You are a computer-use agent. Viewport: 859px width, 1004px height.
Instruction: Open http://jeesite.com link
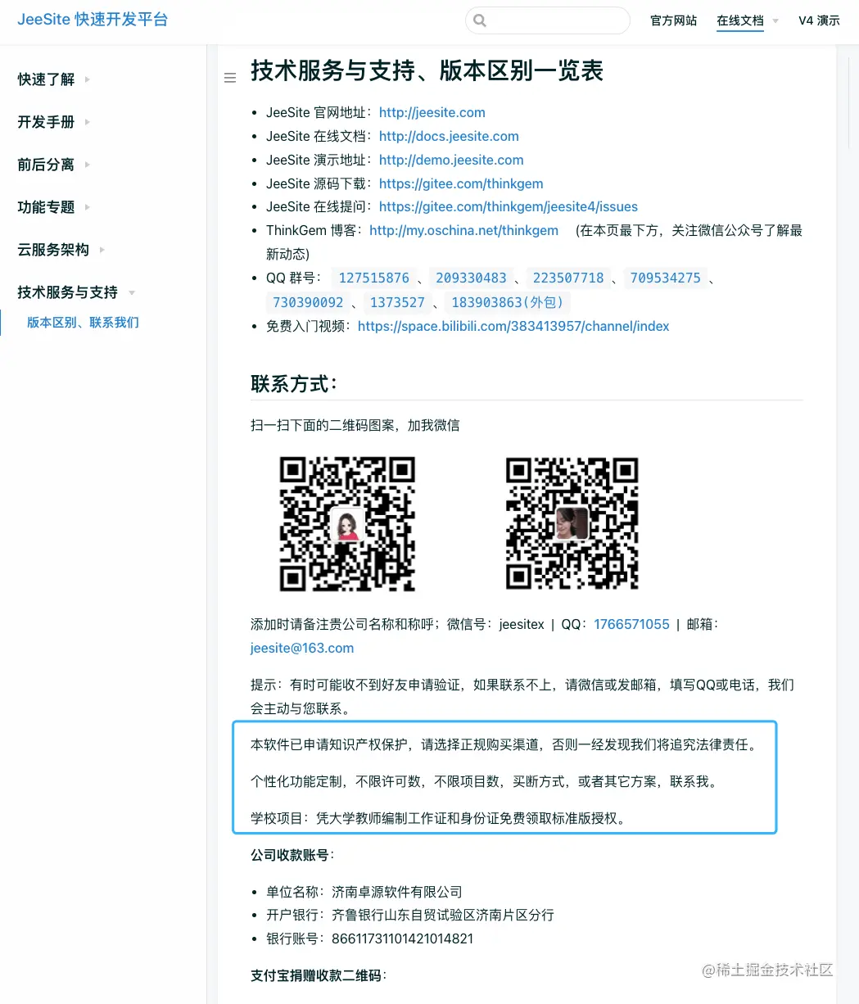(x=432, y=112)
